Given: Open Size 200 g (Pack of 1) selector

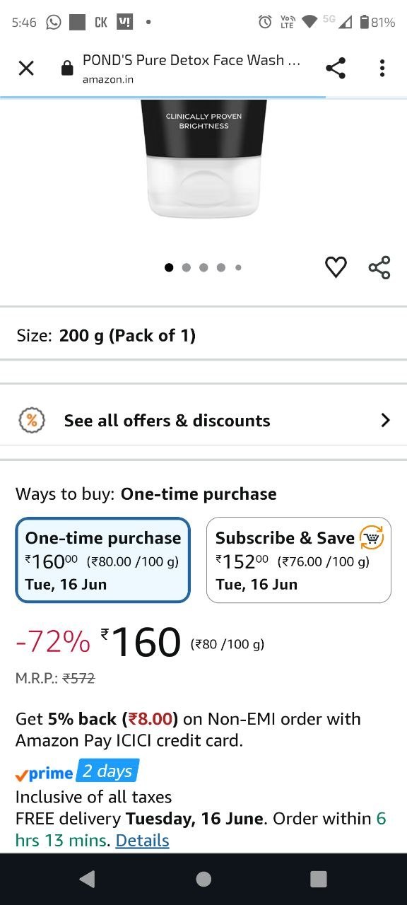Looking at the screenshot, I should pos(203,335).
